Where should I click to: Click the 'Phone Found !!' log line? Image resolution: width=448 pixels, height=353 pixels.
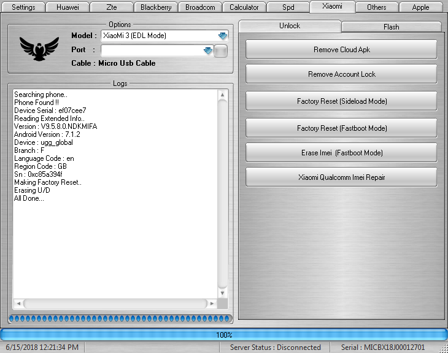36,103
